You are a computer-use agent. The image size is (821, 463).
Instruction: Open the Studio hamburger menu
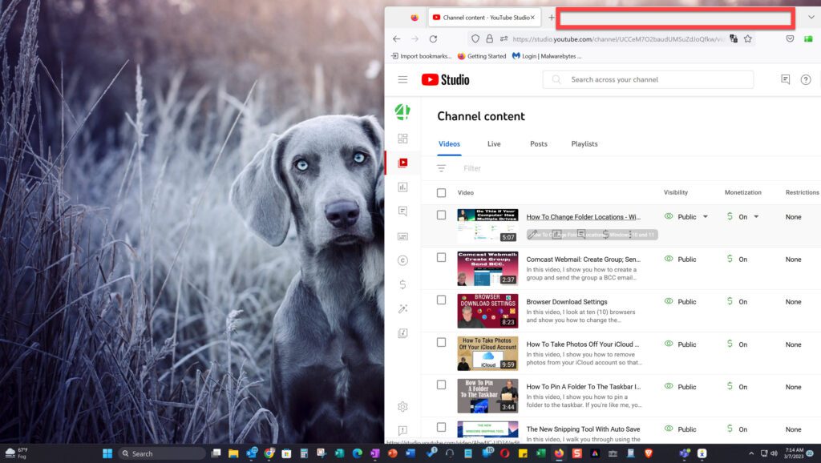coord(402,79)
